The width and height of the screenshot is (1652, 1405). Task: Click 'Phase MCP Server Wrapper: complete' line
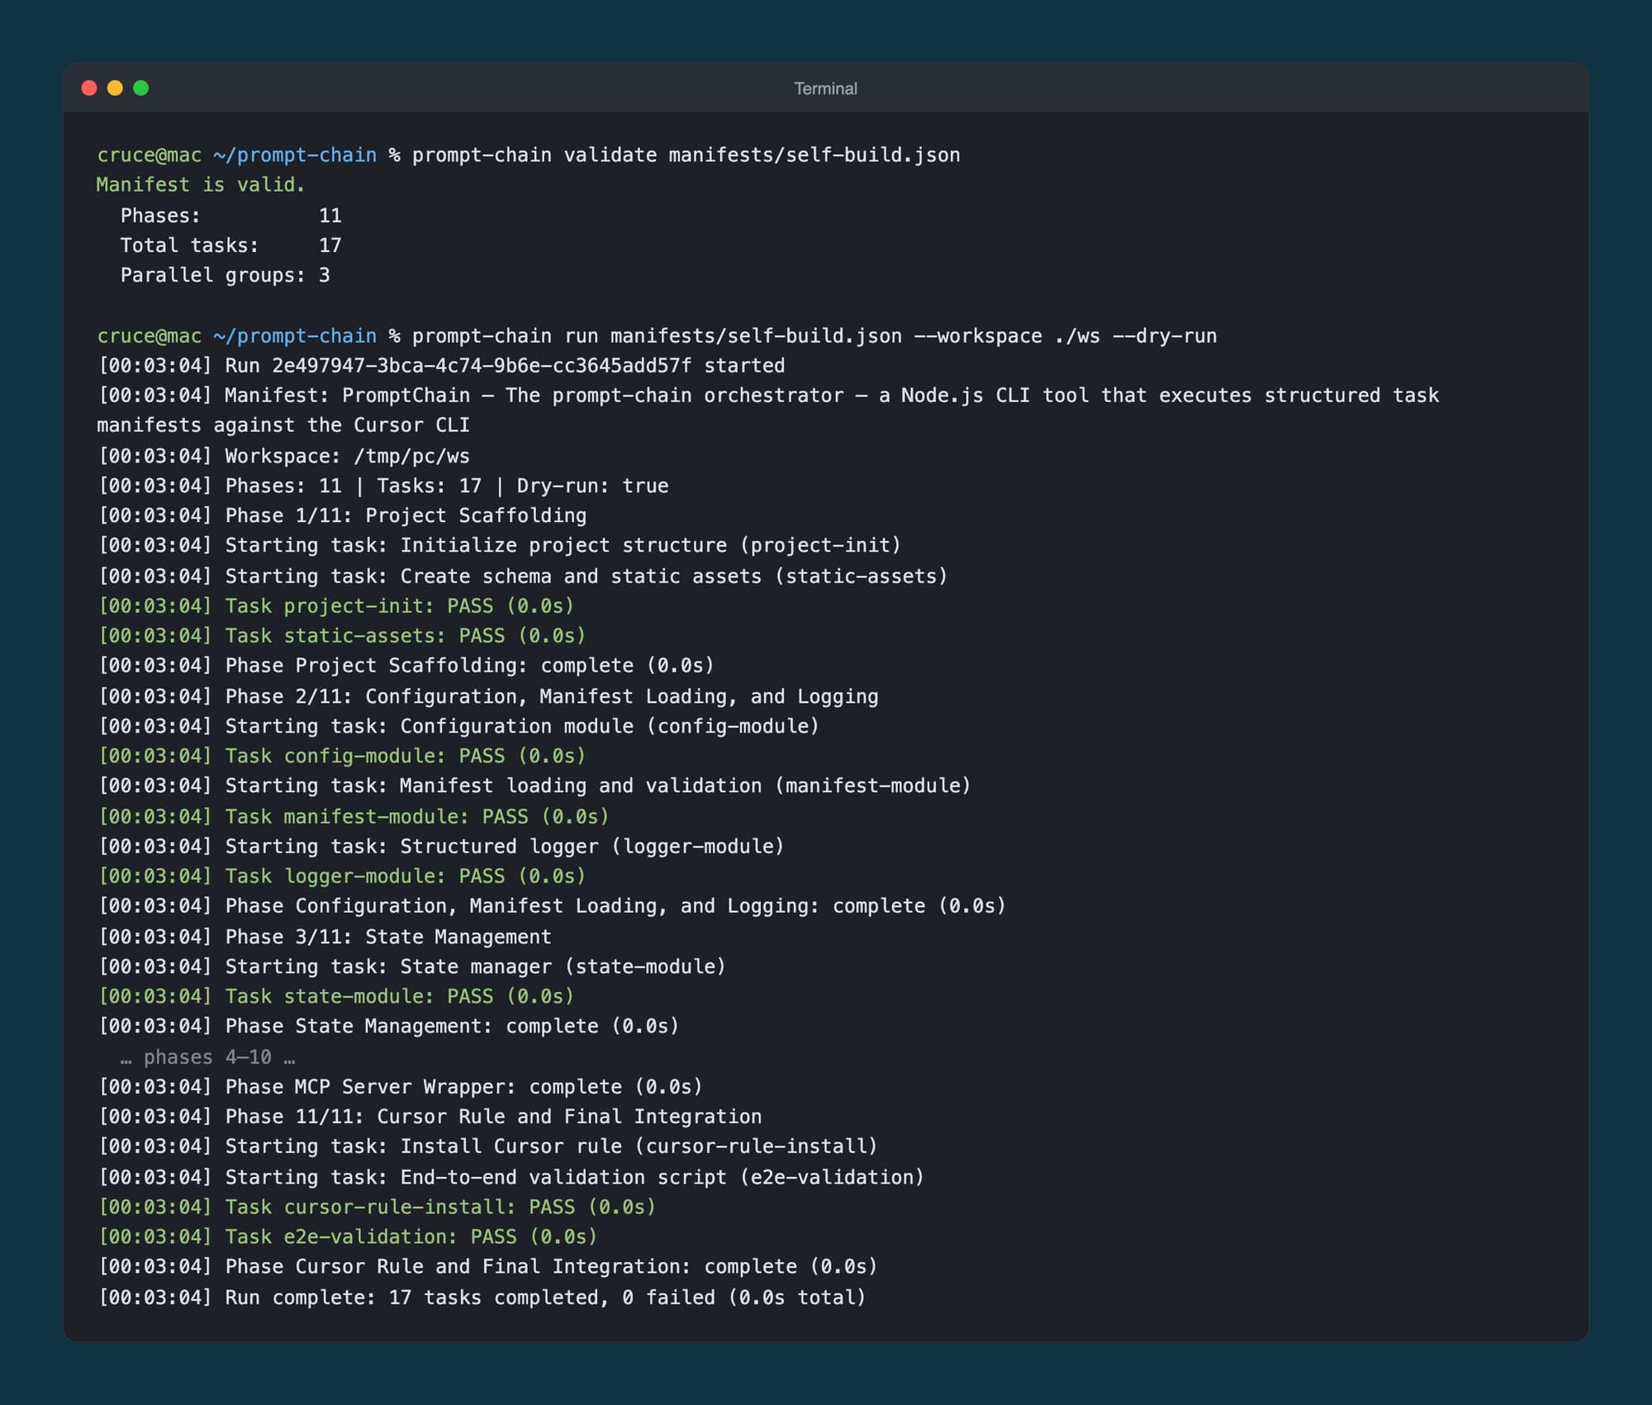coord(401,1087)
